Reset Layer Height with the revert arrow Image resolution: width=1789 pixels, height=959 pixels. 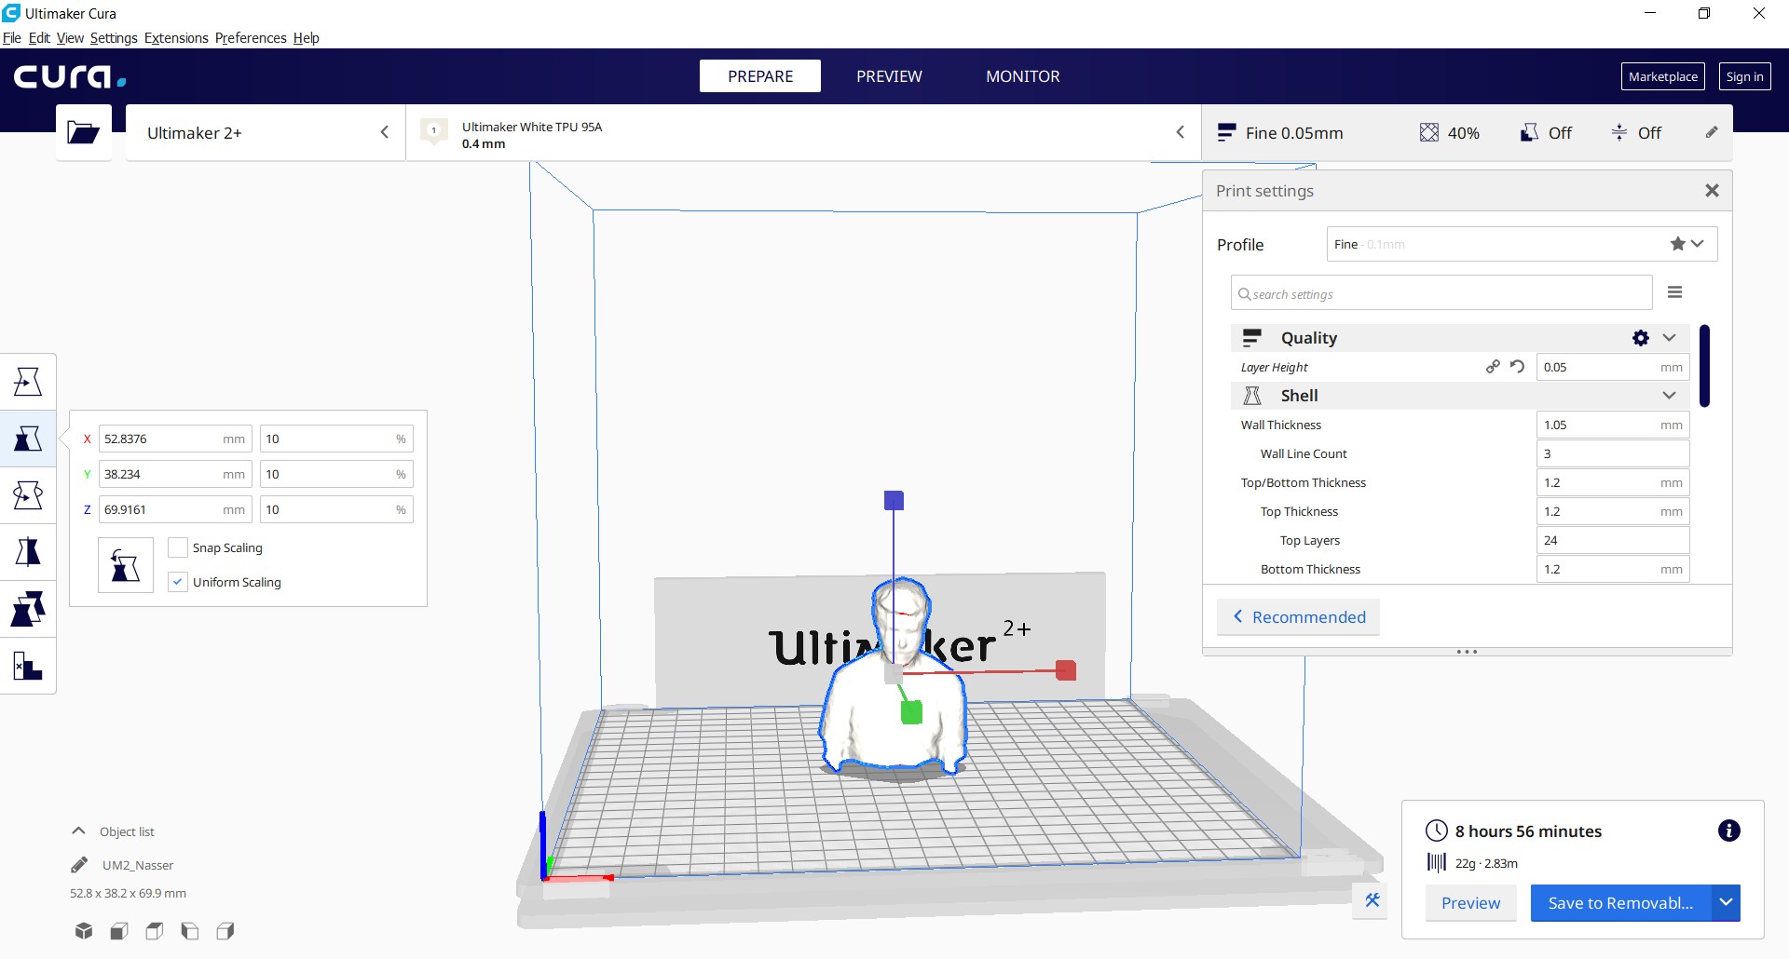[x=1517, y=367]
